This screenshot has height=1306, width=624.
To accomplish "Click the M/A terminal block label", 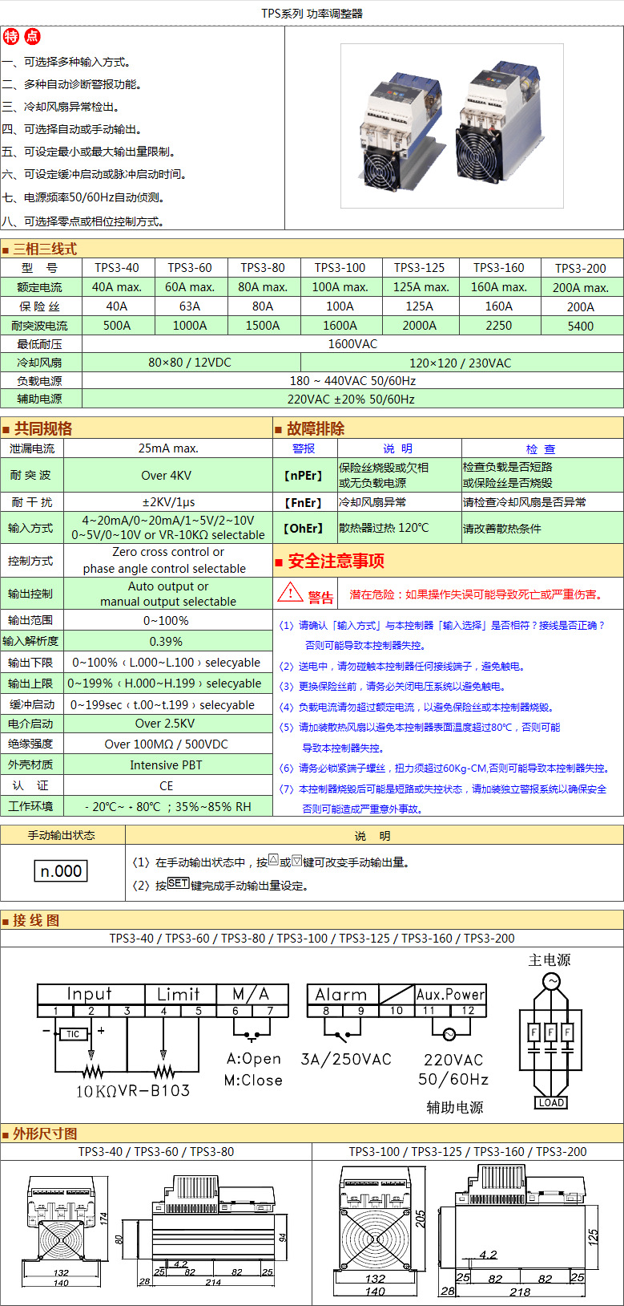I will (x=251, y=994).
